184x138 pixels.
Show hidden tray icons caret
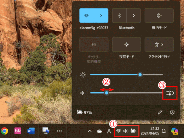tap(90, 131)
